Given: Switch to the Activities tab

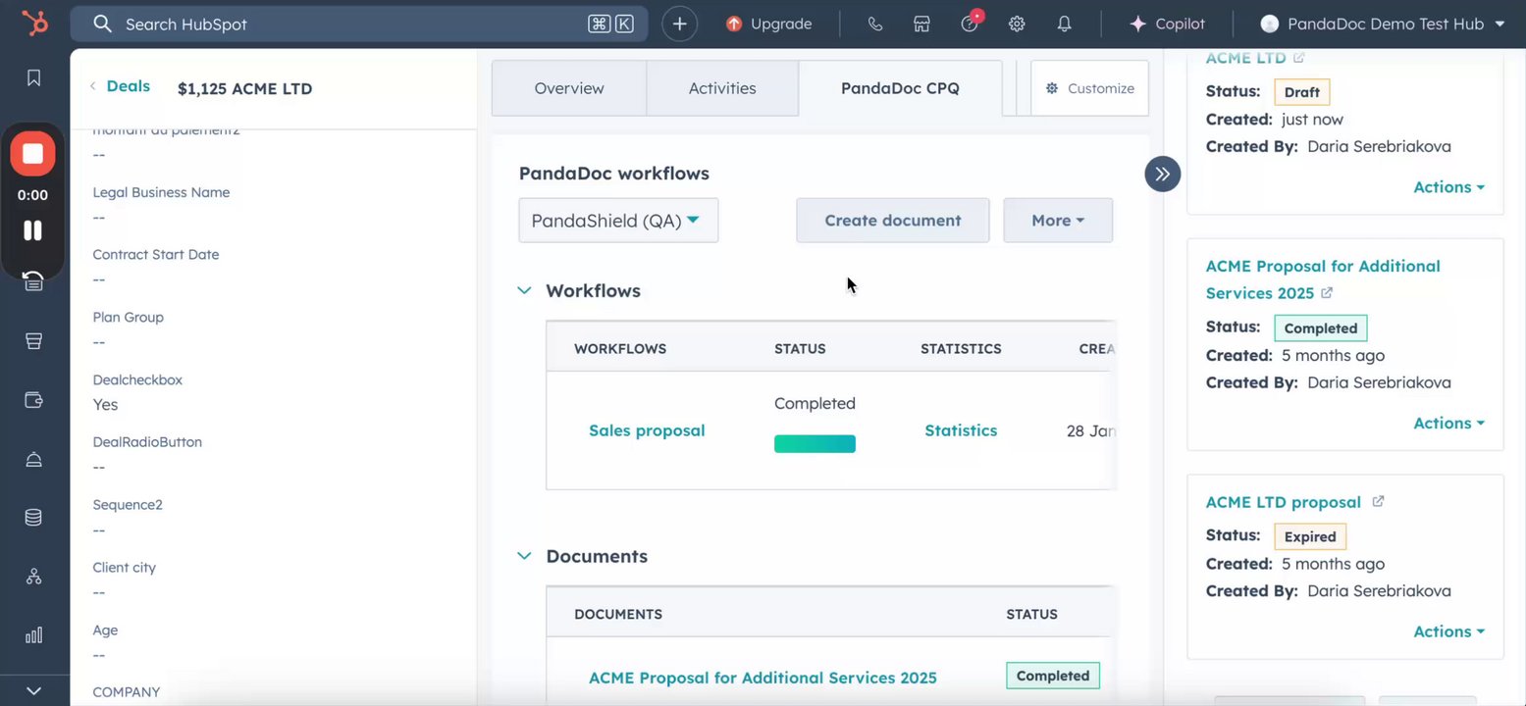Looking at the screenshot, I should [x=722, y=88].
